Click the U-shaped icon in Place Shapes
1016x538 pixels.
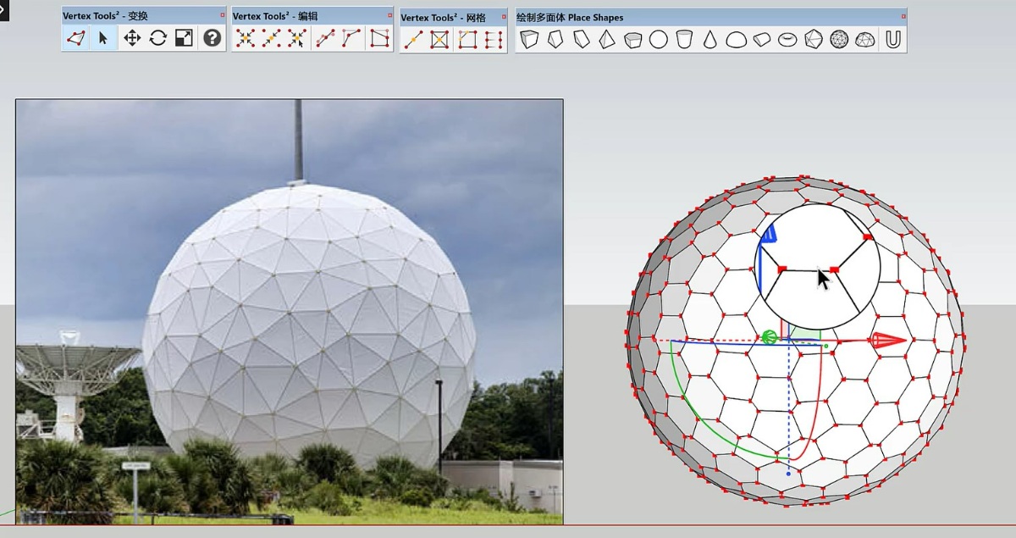tap(892, 39)
